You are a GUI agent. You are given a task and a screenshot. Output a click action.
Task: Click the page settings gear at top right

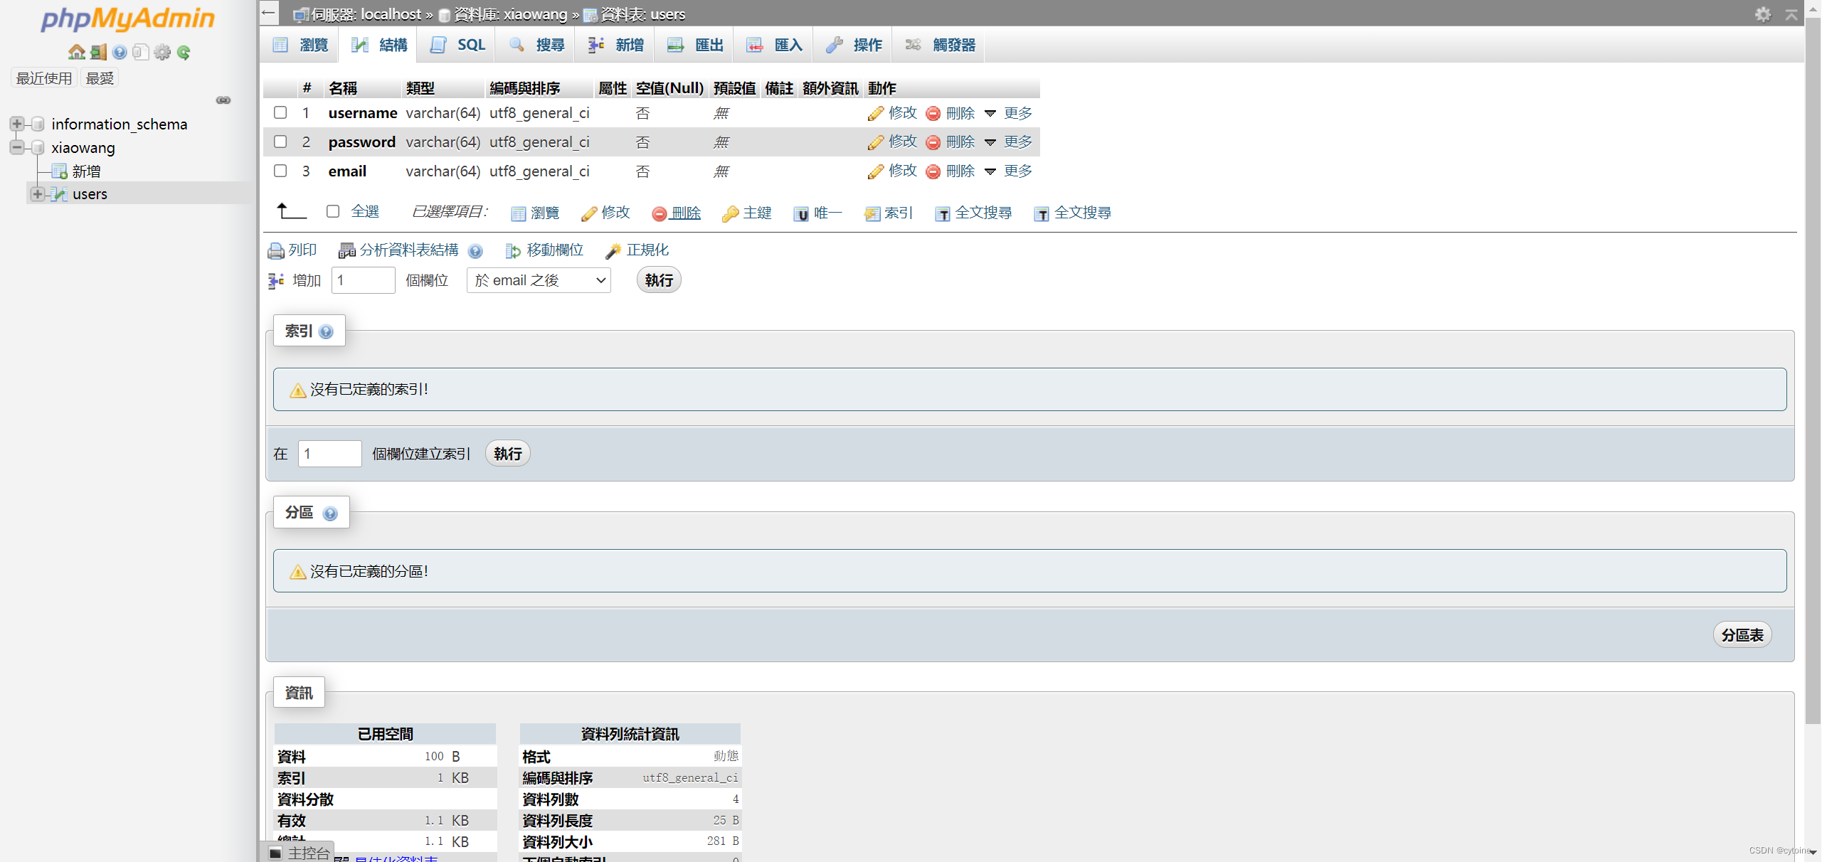pyautogui.click(x=1762, y=14)
